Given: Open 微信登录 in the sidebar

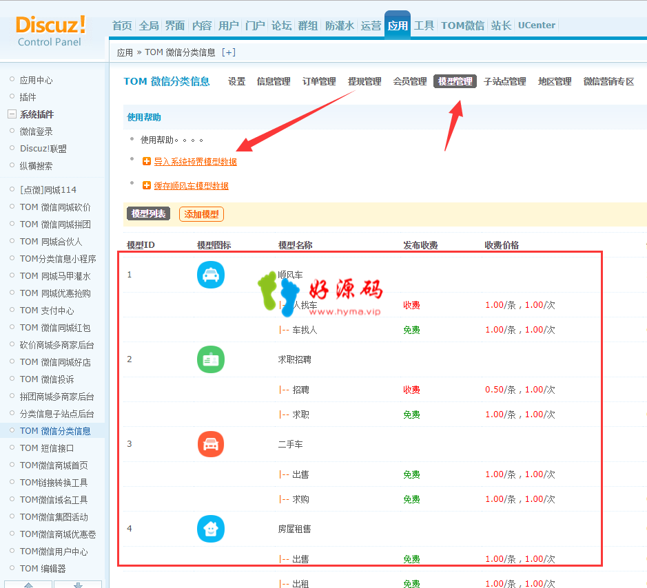Looking at the screenshot, I should [x=37, y=132].
